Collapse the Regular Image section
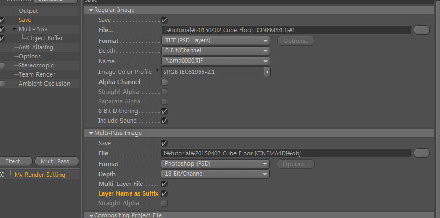 pyautogui.click(x=91, y=10)
